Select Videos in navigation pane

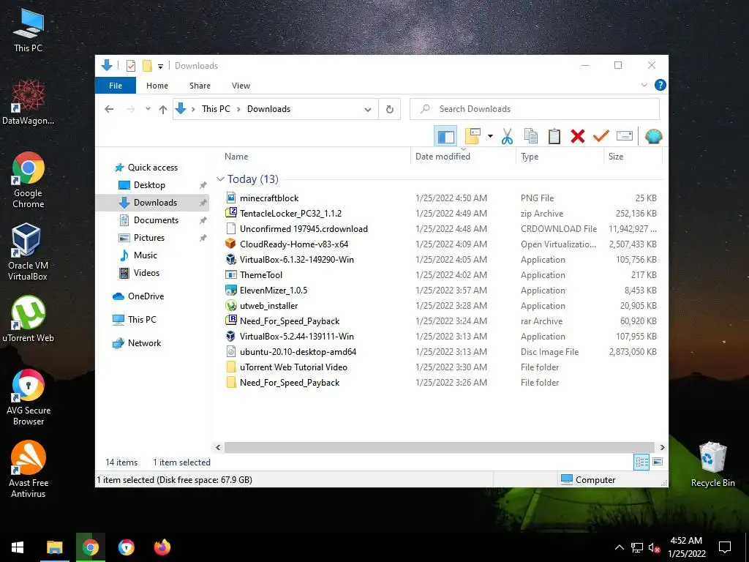point(146,273)
